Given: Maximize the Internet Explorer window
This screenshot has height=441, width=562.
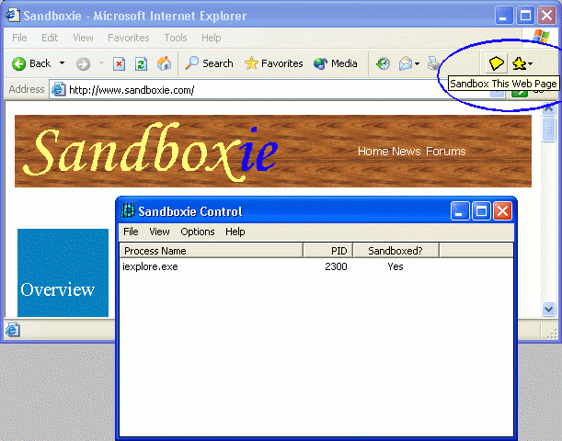Looking at the screenshot, I should pyautogui.click(x=525, y=16).
